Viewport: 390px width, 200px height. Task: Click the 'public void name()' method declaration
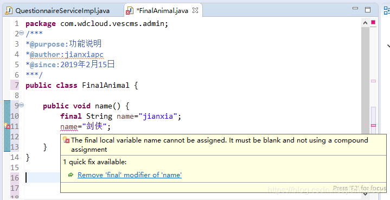86,106
